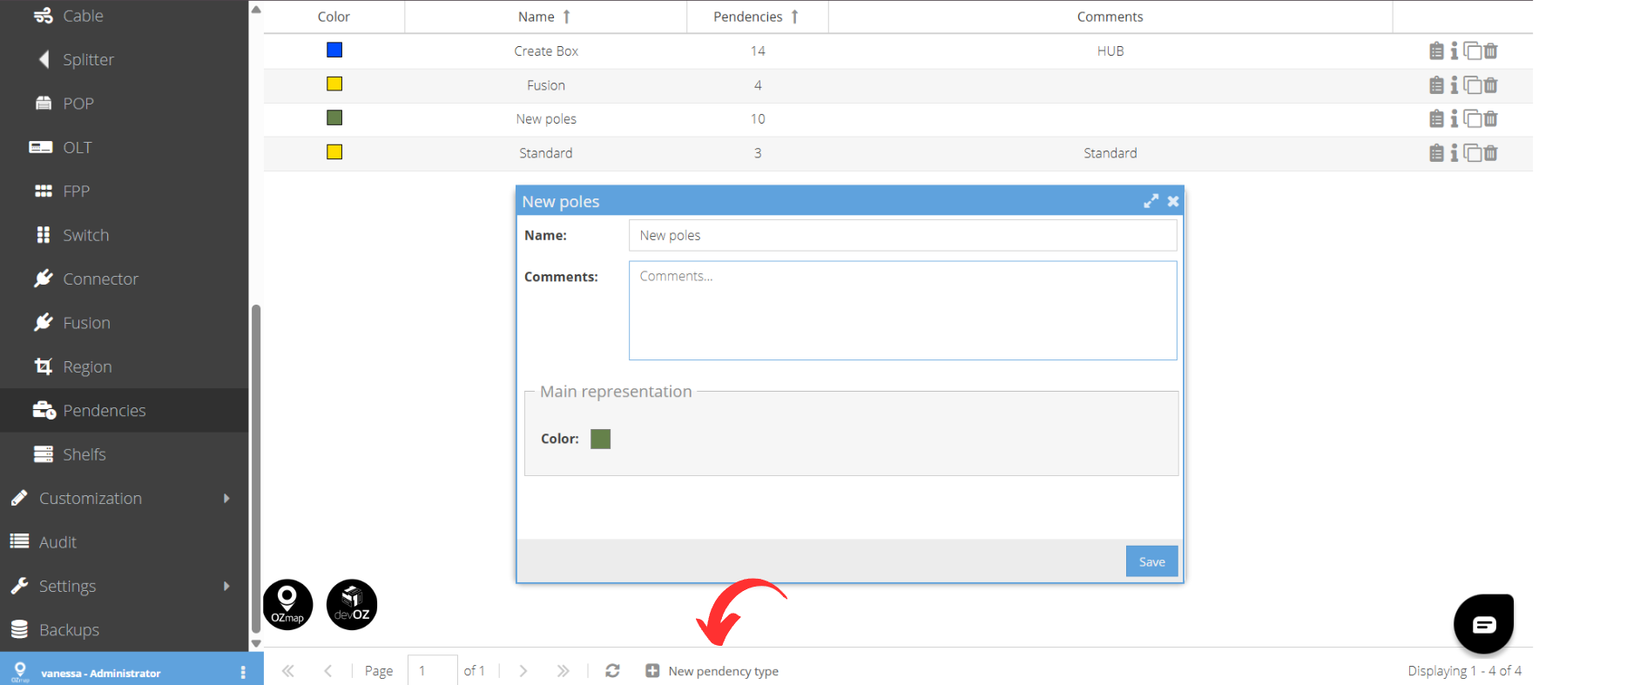Screen dimensions: 1640x685
Task: Show info for Fusion pendency type
Action: (x=1454, y=85)
